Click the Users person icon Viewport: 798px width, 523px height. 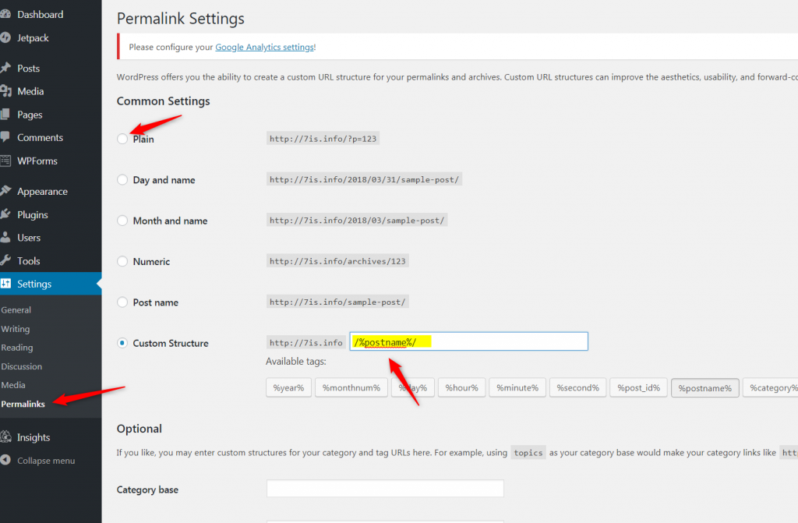coord(5,237)
